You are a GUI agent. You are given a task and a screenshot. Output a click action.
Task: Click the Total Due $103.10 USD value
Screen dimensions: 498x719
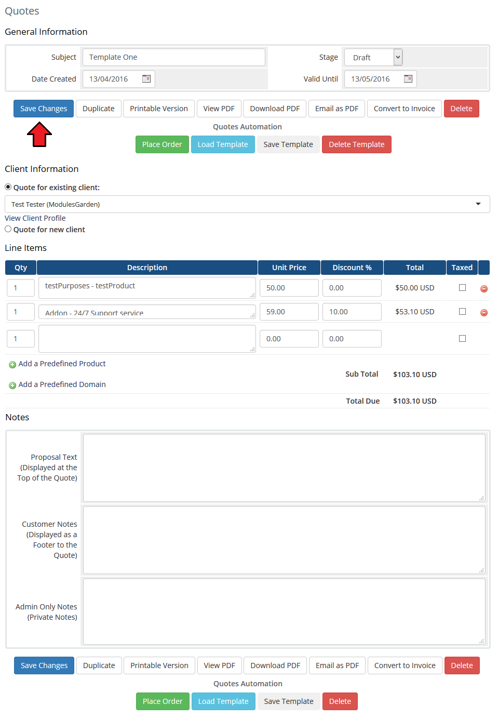click(x=415, y=401)
